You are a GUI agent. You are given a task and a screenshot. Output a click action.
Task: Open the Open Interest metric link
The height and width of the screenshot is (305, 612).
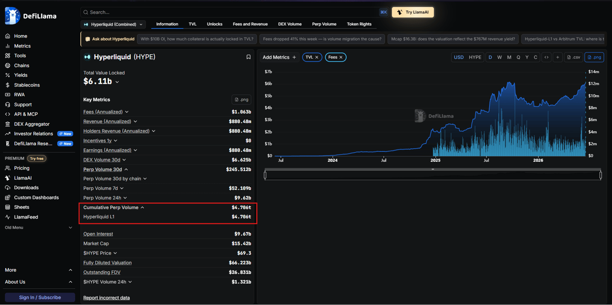98,234
